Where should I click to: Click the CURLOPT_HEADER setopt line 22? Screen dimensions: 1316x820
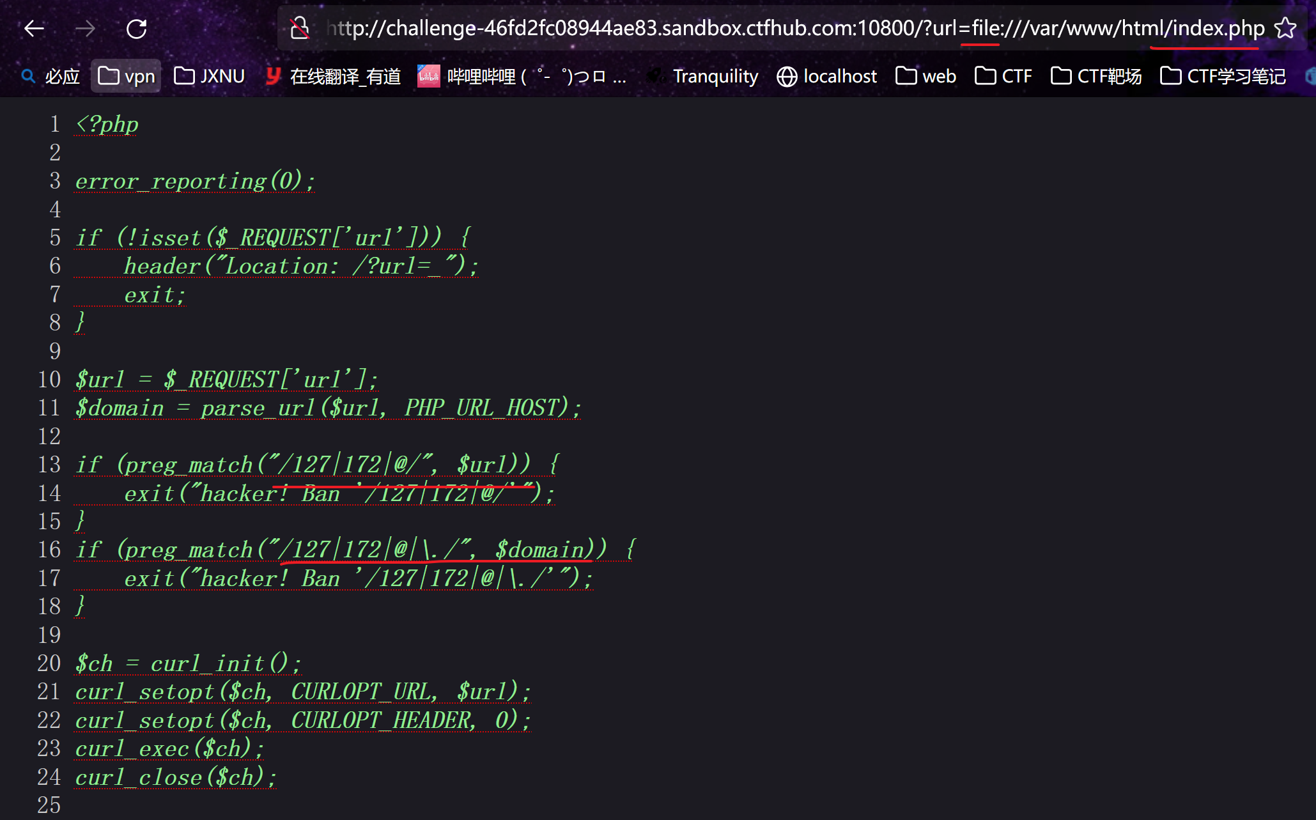(303, 720)
